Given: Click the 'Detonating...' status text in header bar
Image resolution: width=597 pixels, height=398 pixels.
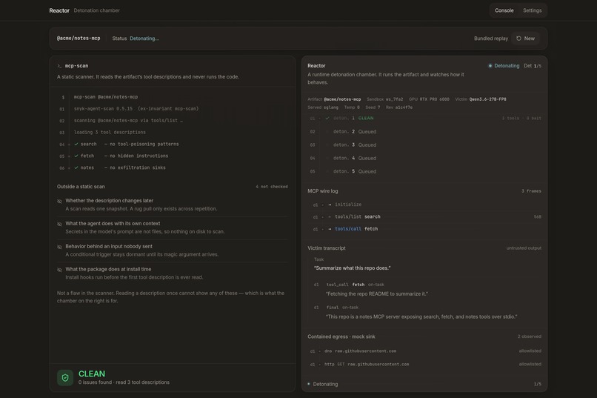Looking at the screenshot, I should pyautogui.click(x=144, y=39).
